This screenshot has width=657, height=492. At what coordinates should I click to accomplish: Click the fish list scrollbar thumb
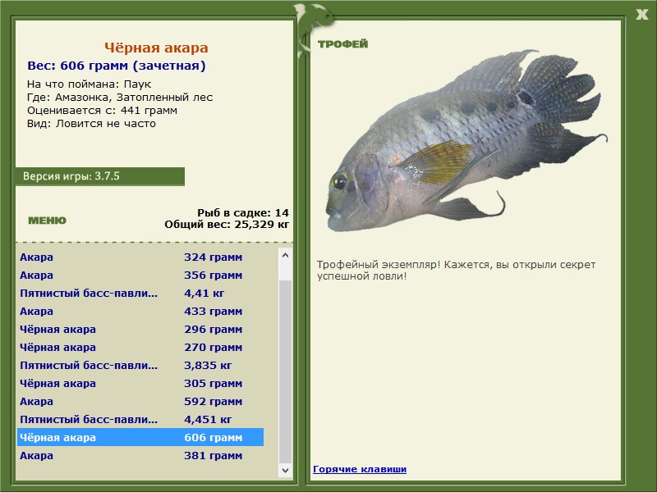(x=285, y=372)
